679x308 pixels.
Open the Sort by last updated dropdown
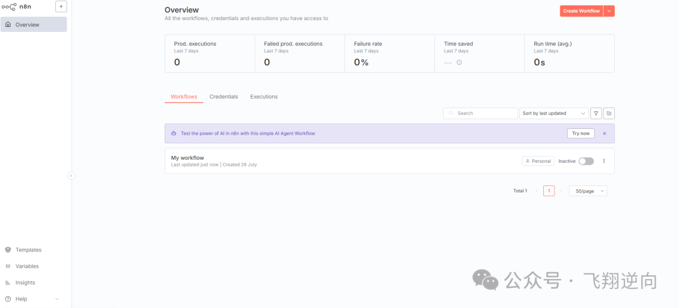(x=554, y=113)
